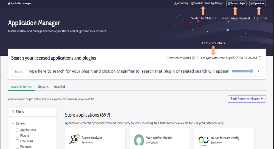Switch to the Installed tab

60,87
